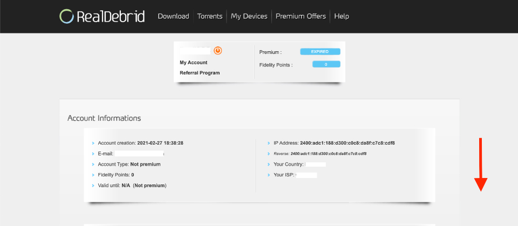518x226 pixels.
Task: Click the RealDebrid logo
Action: coord(102,16)
